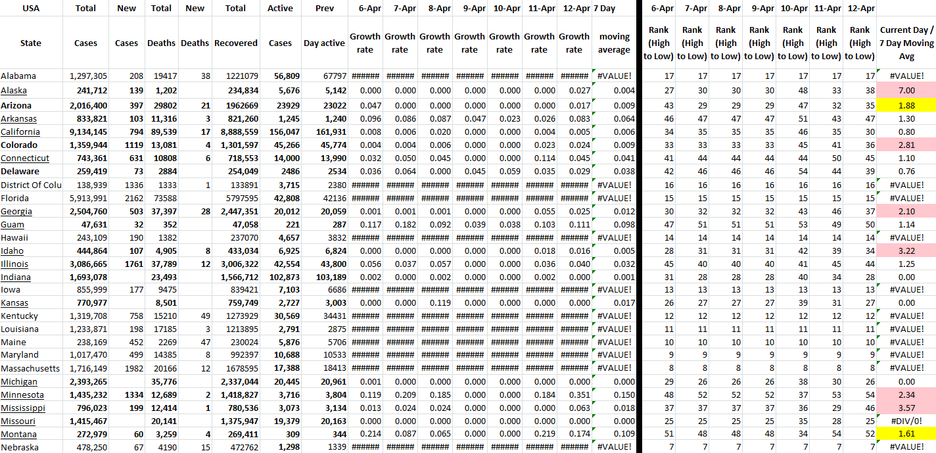Click the Current Day / 7 Day Moving Avg header
The image size is (936, 453).
coord(906,43)
